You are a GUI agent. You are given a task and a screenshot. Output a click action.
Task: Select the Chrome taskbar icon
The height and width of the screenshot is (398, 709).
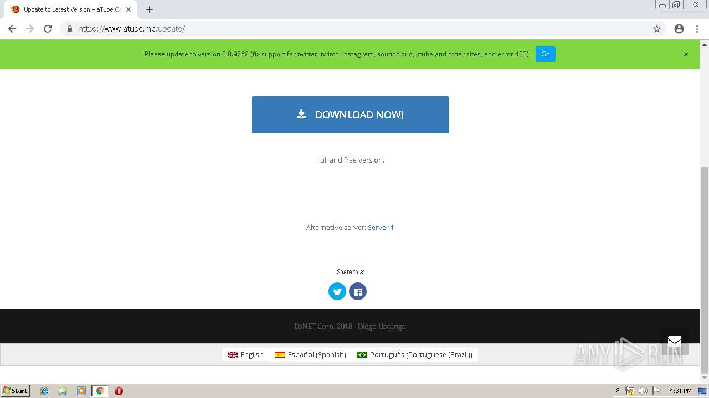(100, 391)
